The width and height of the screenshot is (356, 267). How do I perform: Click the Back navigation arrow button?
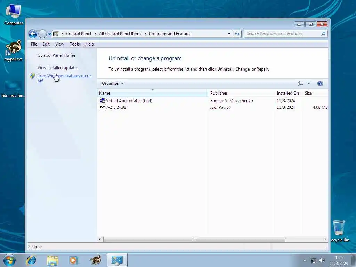(x=33, y=34)
